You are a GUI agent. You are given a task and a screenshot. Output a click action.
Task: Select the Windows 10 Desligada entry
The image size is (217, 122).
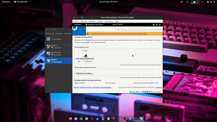(58, 54)
